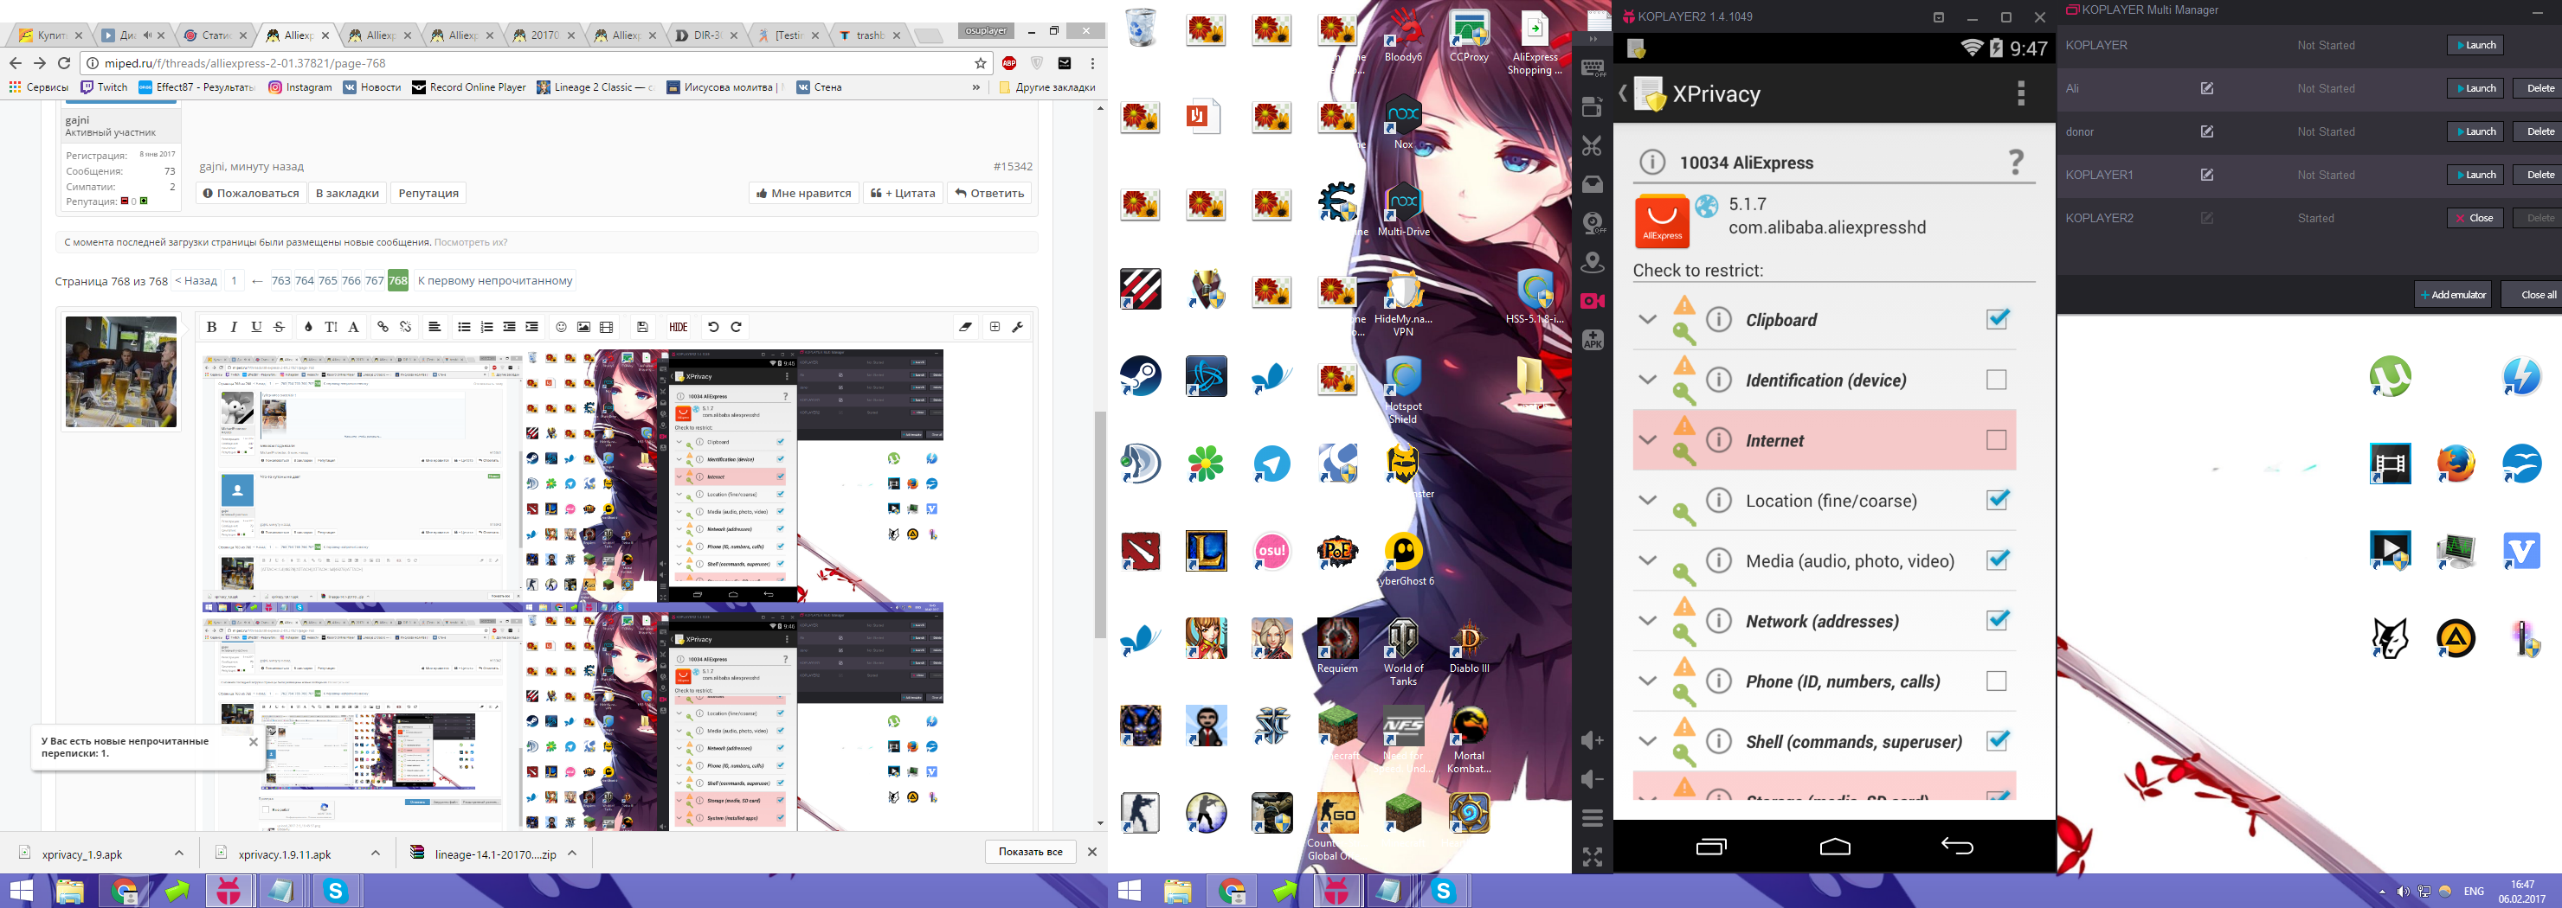Switch to the Статис Chrome tab
The height and width of the screenshot is (908, 2562).
pos(216,35)
